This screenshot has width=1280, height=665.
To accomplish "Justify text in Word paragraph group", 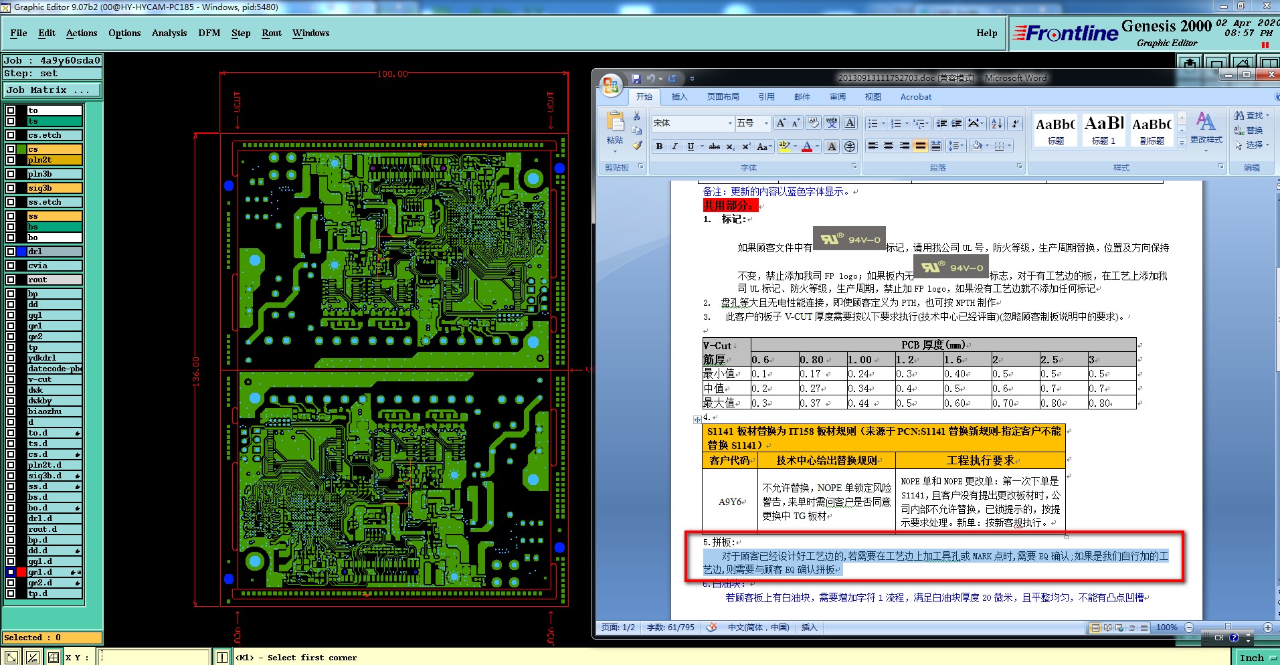I will pyautogui.click(x=921, y=146).
